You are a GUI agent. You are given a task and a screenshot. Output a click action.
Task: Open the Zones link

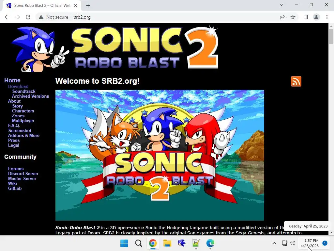[18, 116]
